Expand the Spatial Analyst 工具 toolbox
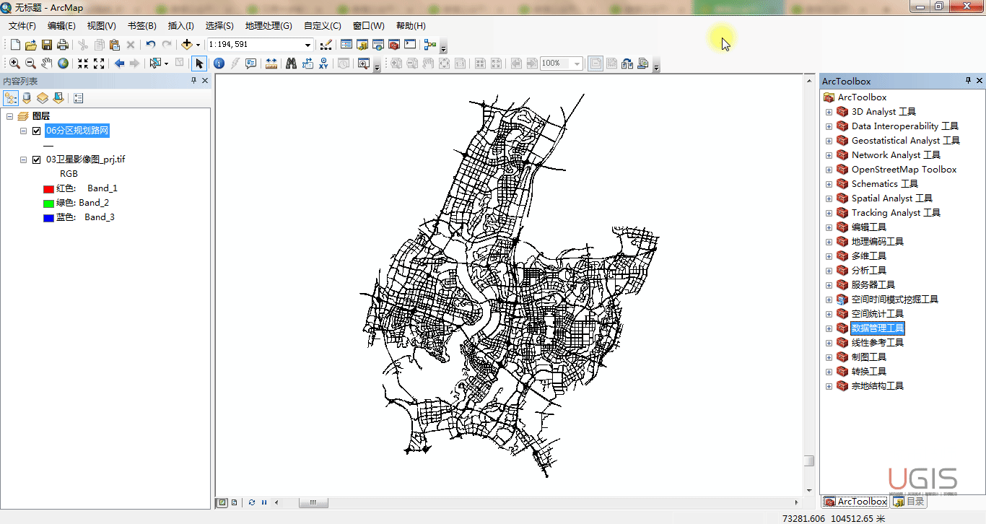Screen dimensions: 986x524 [x=829, y=198]
